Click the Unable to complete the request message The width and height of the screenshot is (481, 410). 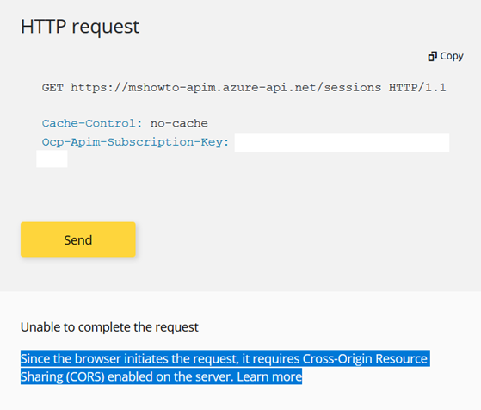(109, 327)
